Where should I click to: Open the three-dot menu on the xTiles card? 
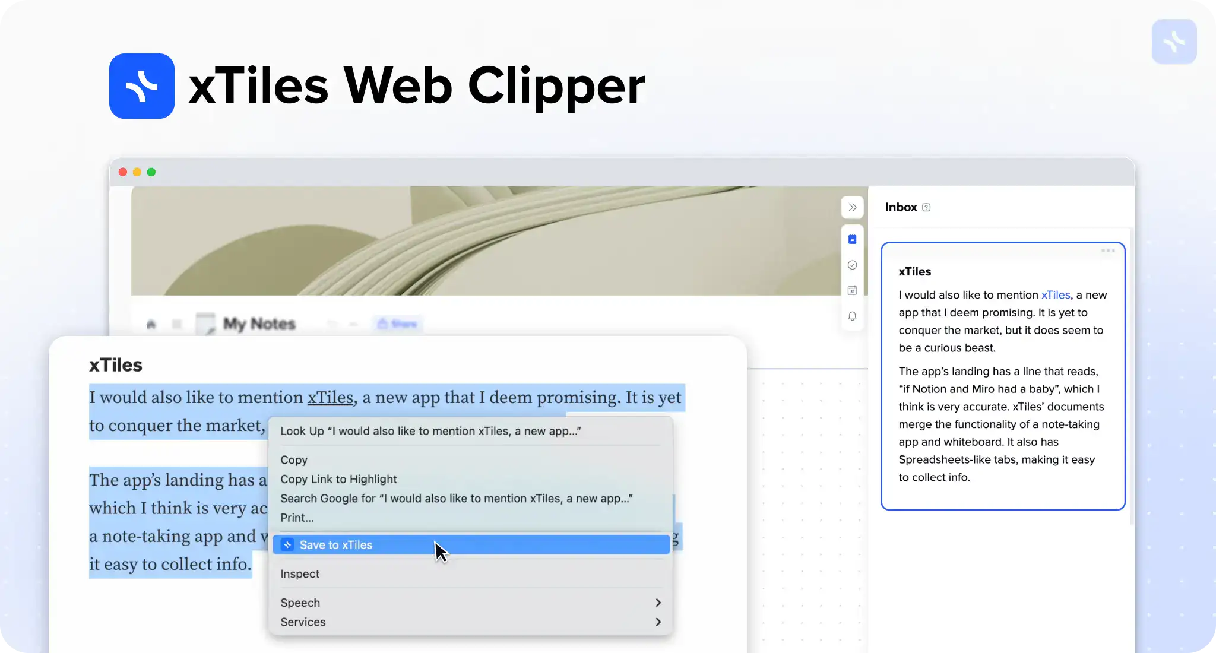(1108, 251)
